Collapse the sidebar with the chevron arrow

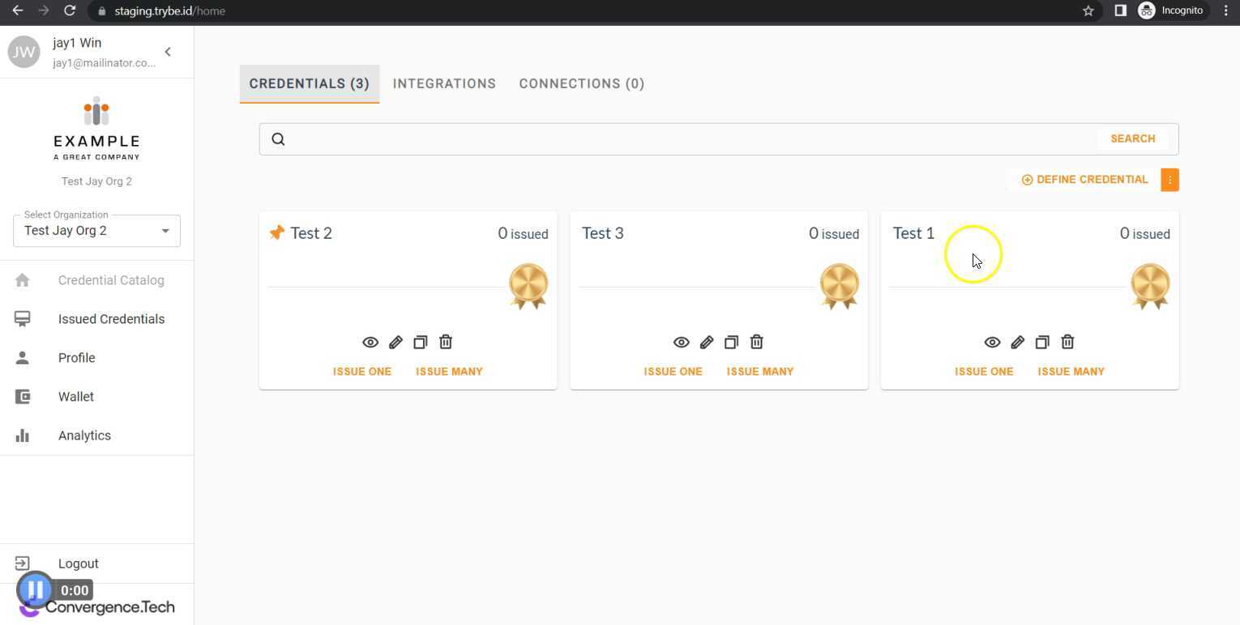168,52
